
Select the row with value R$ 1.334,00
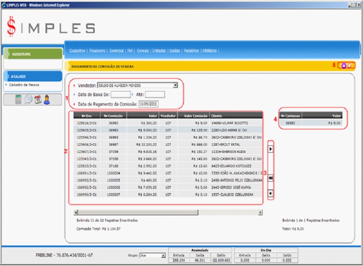tap(168, 137)
